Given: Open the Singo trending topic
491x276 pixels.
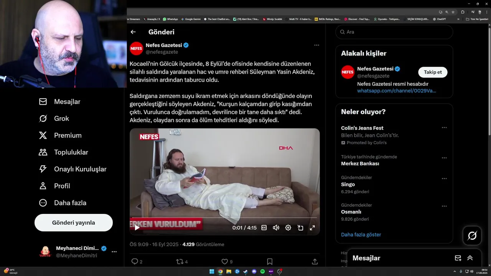Looking at the screenshot, I should [x=348, y=184].
